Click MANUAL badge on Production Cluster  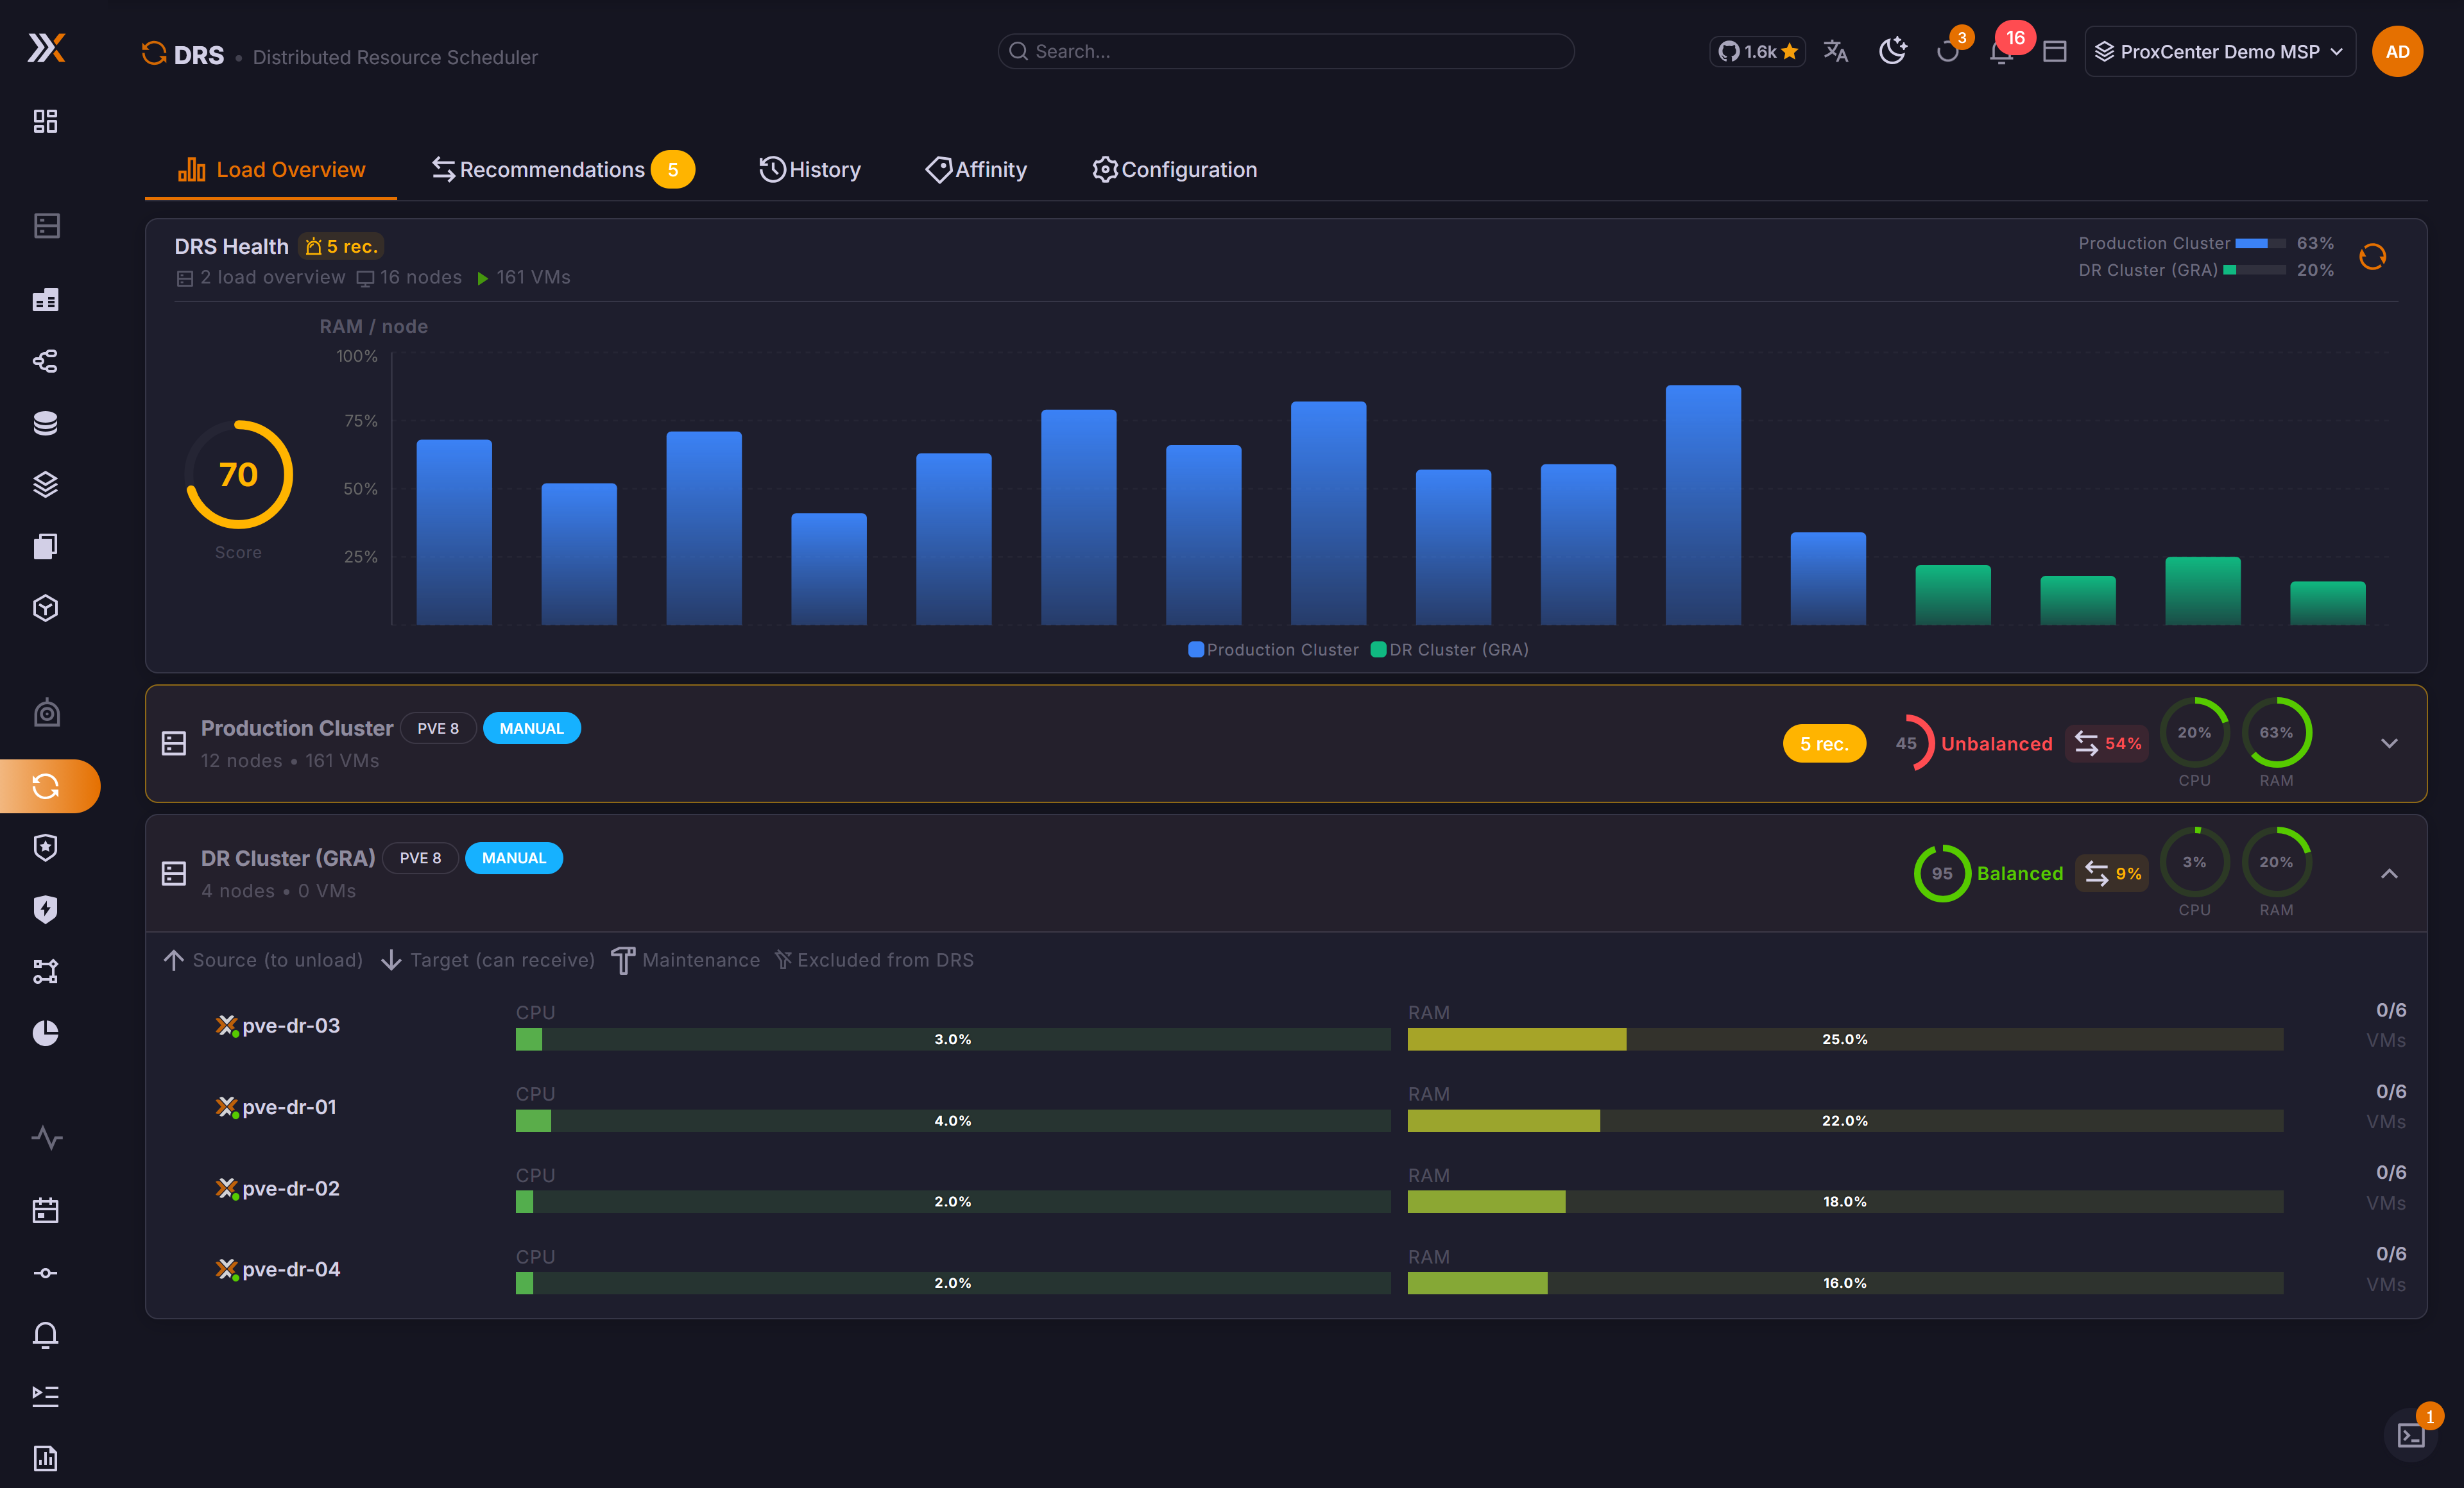coord(532,729)
